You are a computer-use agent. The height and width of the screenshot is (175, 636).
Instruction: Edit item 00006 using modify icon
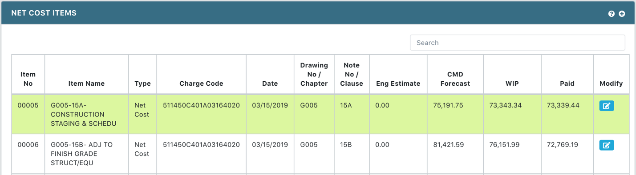pyautogui.click(x=607, y=145)
